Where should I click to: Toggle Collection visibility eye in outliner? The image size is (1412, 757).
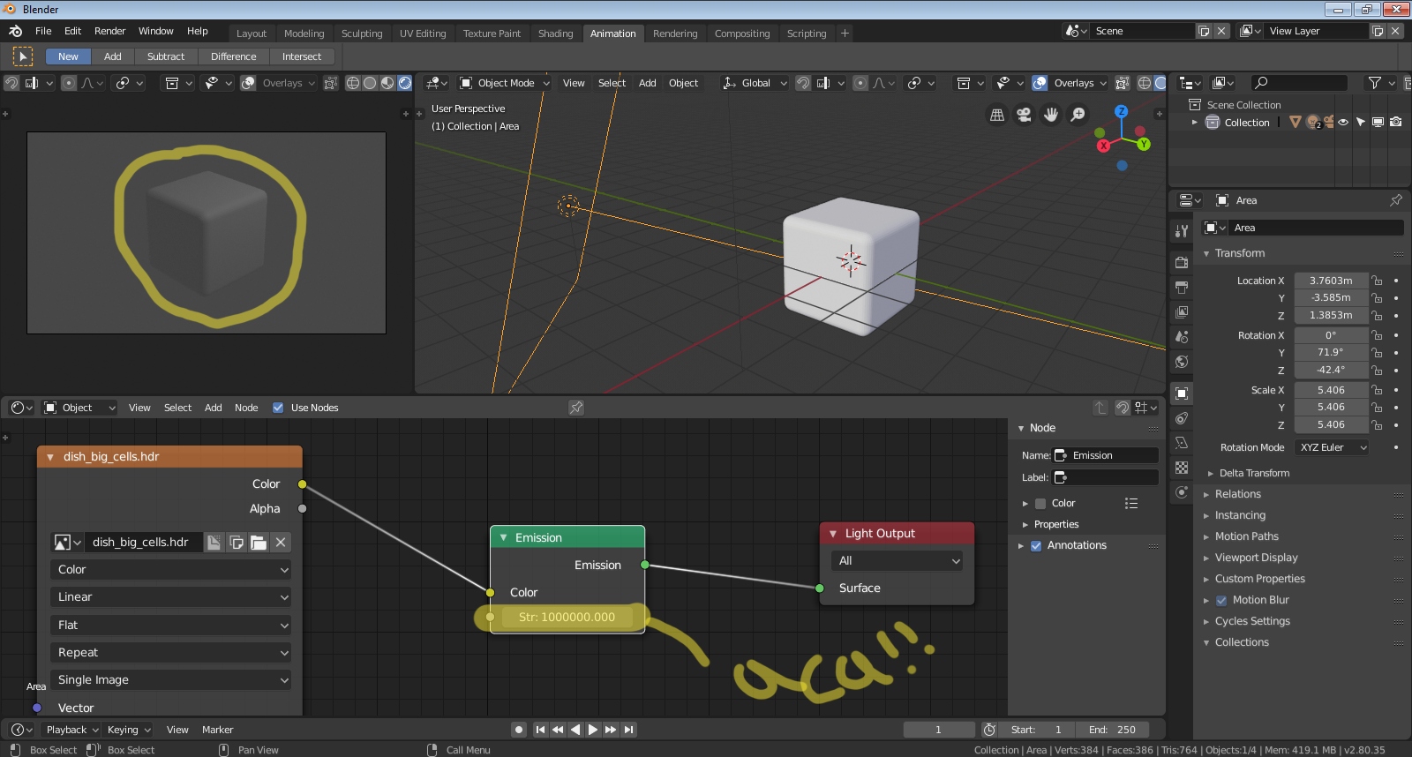[1343, 123]
